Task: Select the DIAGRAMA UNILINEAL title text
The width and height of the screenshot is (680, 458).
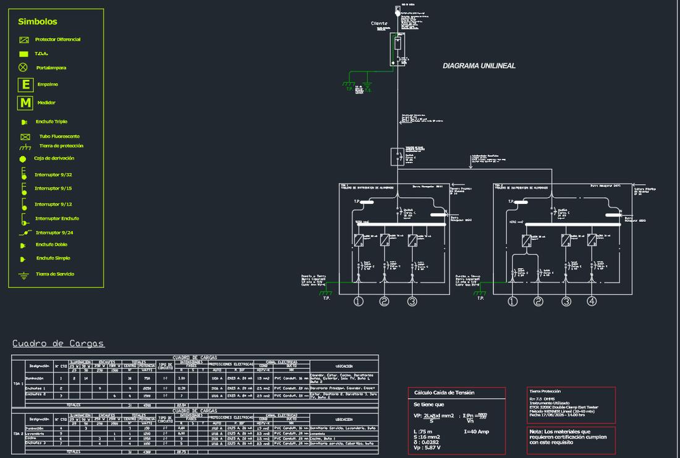Action: tap(478, 66)
